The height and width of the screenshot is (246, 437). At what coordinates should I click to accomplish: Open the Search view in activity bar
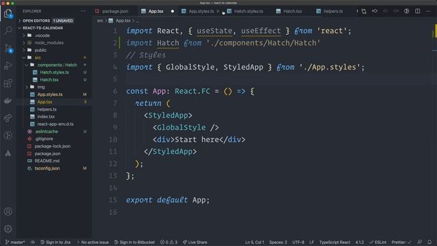(8, 30)
